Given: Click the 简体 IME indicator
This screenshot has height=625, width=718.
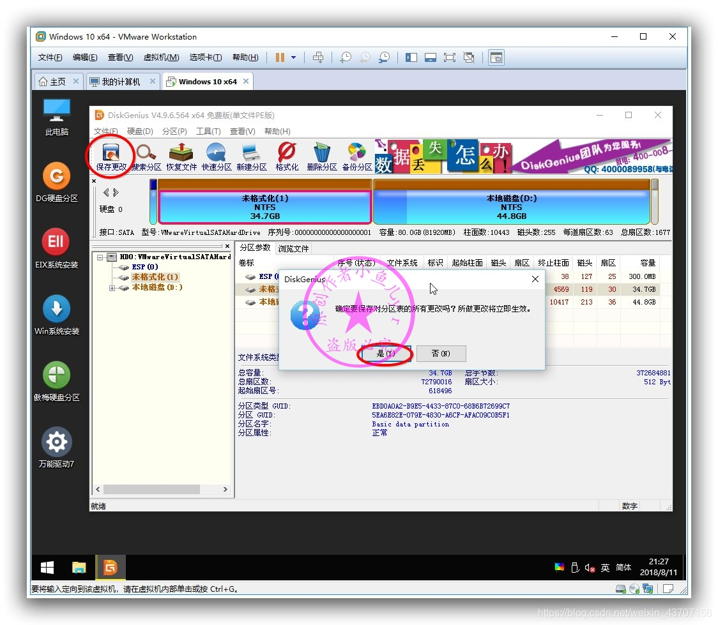Looking at the screenshot, I should point(623,568).
